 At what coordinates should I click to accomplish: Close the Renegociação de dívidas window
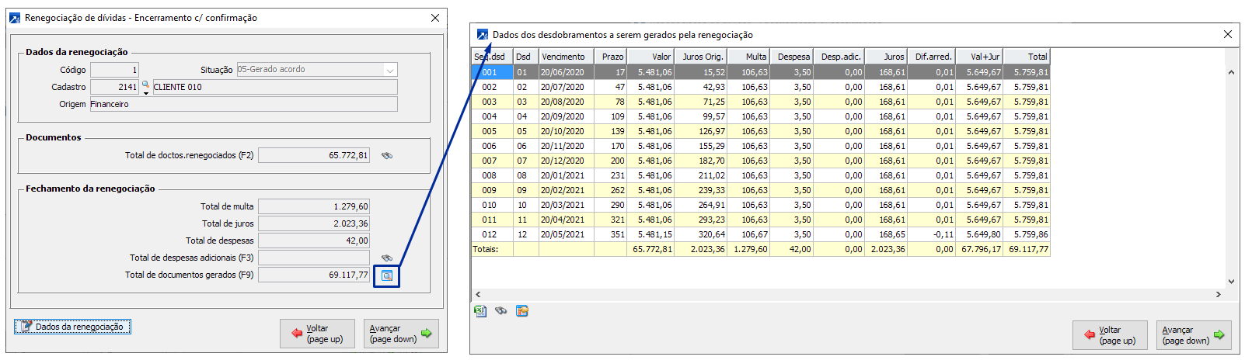pyautogui.click(x=435, y=18)
